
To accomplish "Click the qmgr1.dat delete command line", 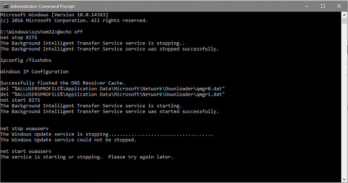I will pos(113,94).
